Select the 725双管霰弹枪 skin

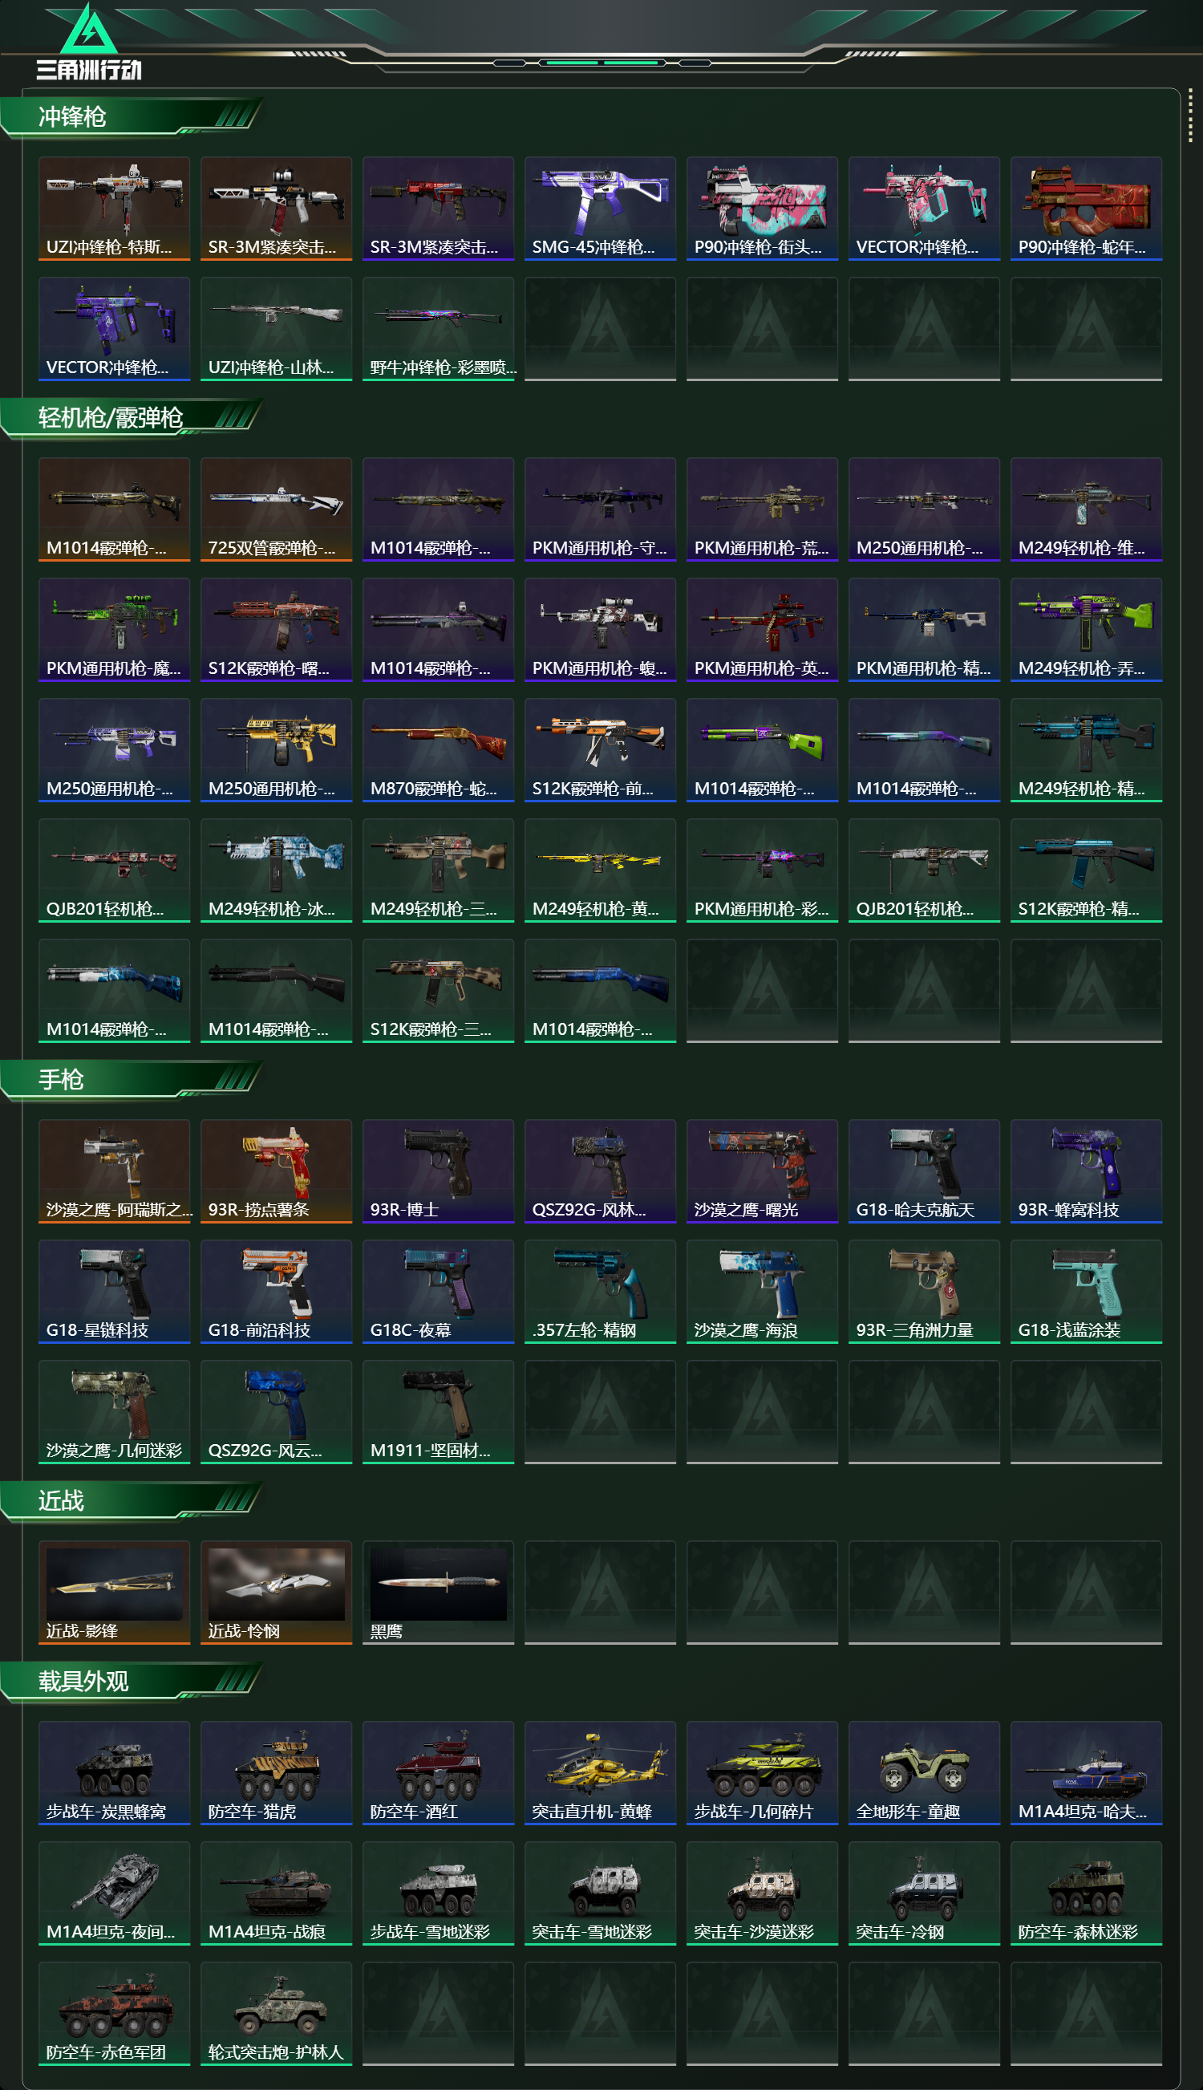[x=276, y=509]
